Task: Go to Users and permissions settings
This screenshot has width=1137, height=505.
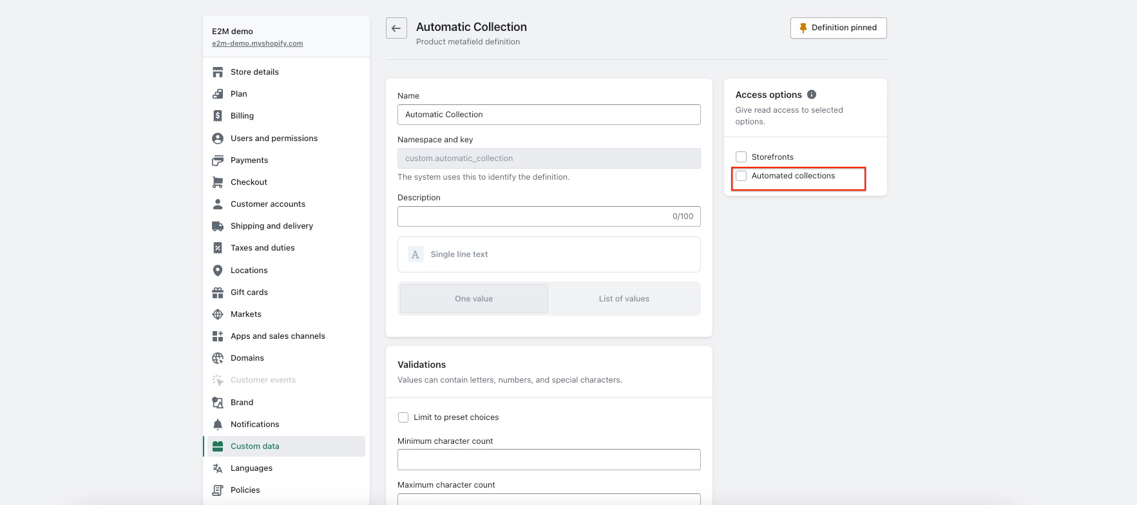Action: coord(274,138)
